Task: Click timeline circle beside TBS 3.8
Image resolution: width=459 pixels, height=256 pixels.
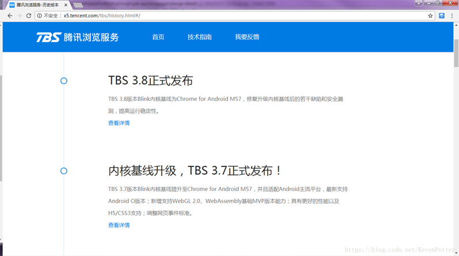Action: click(64, 81)
